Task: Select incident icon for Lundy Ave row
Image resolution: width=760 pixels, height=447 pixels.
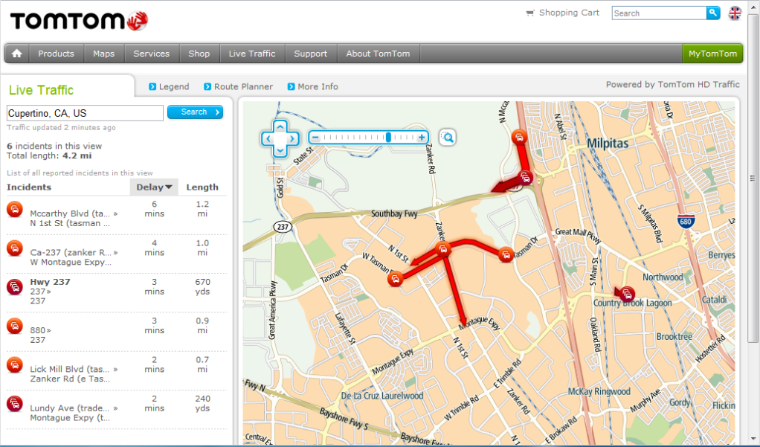Action: pyautogui.click(x=15, y=403)
